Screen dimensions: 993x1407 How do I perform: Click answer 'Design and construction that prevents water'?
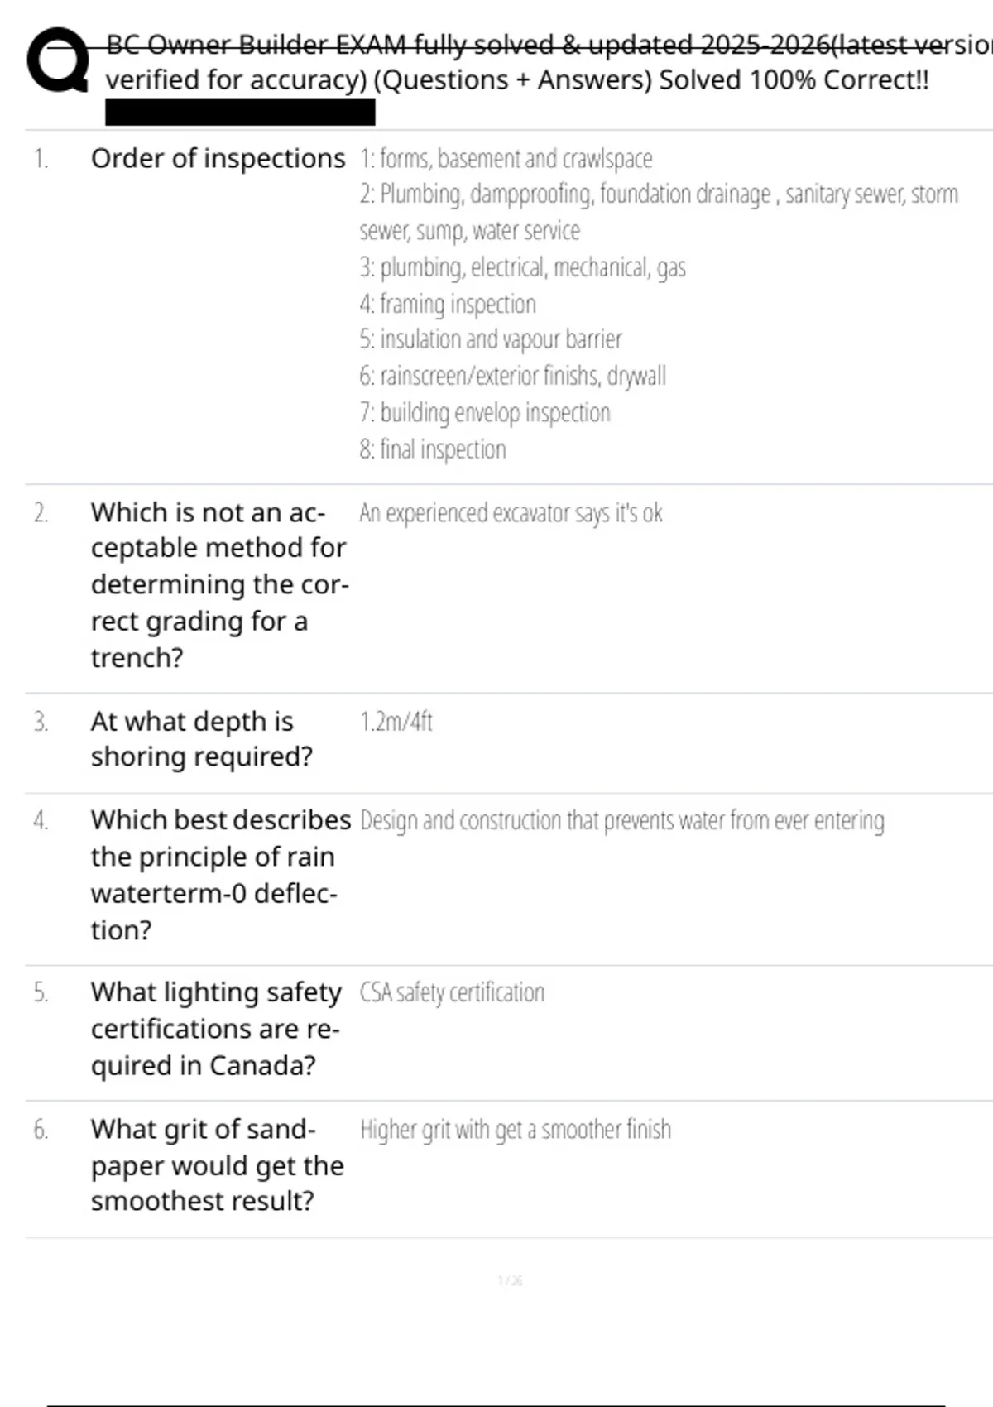tap(622, 820)
